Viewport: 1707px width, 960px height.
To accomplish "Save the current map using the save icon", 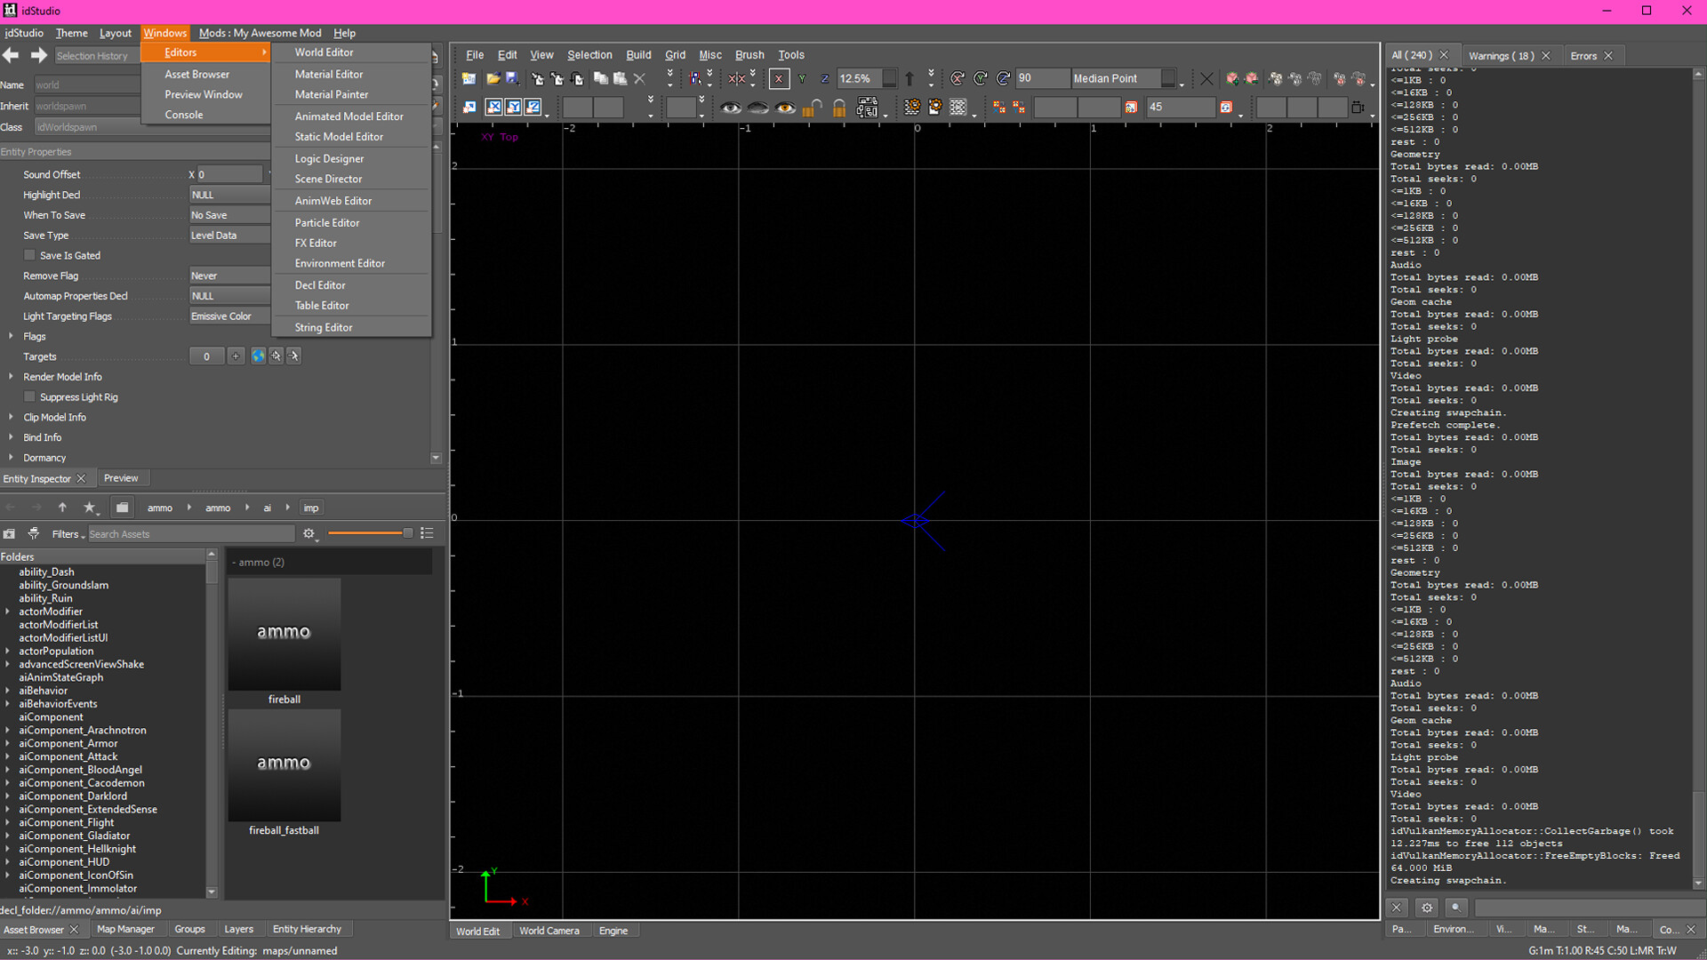I will point(512,78).
